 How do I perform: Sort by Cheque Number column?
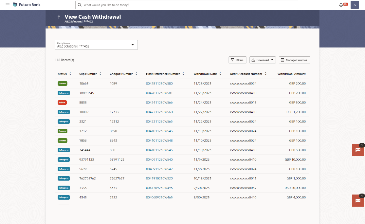coord(136,74)
